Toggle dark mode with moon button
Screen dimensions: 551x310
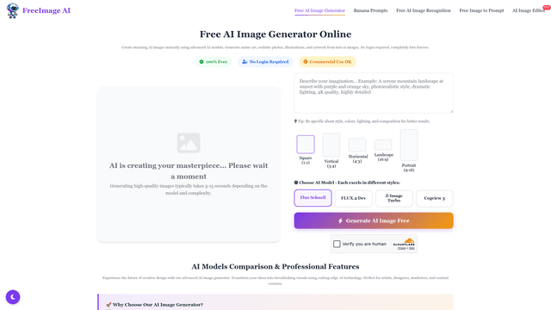[13, 297]
